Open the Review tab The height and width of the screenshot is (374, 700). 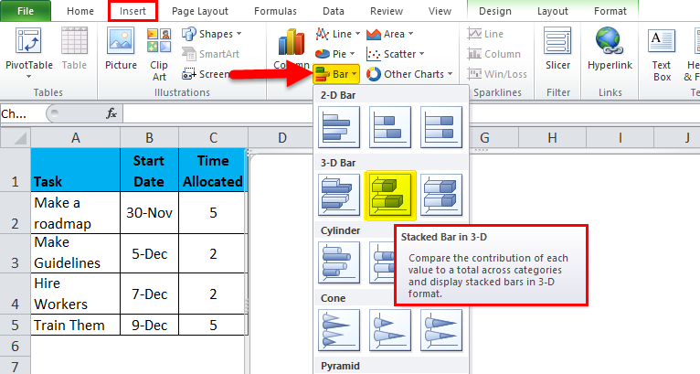point(387,11)
